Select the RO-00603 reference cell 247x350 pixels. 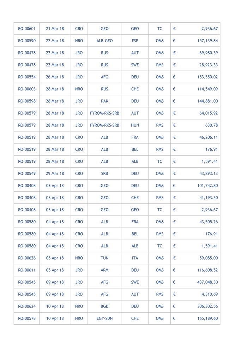[27, 89]
